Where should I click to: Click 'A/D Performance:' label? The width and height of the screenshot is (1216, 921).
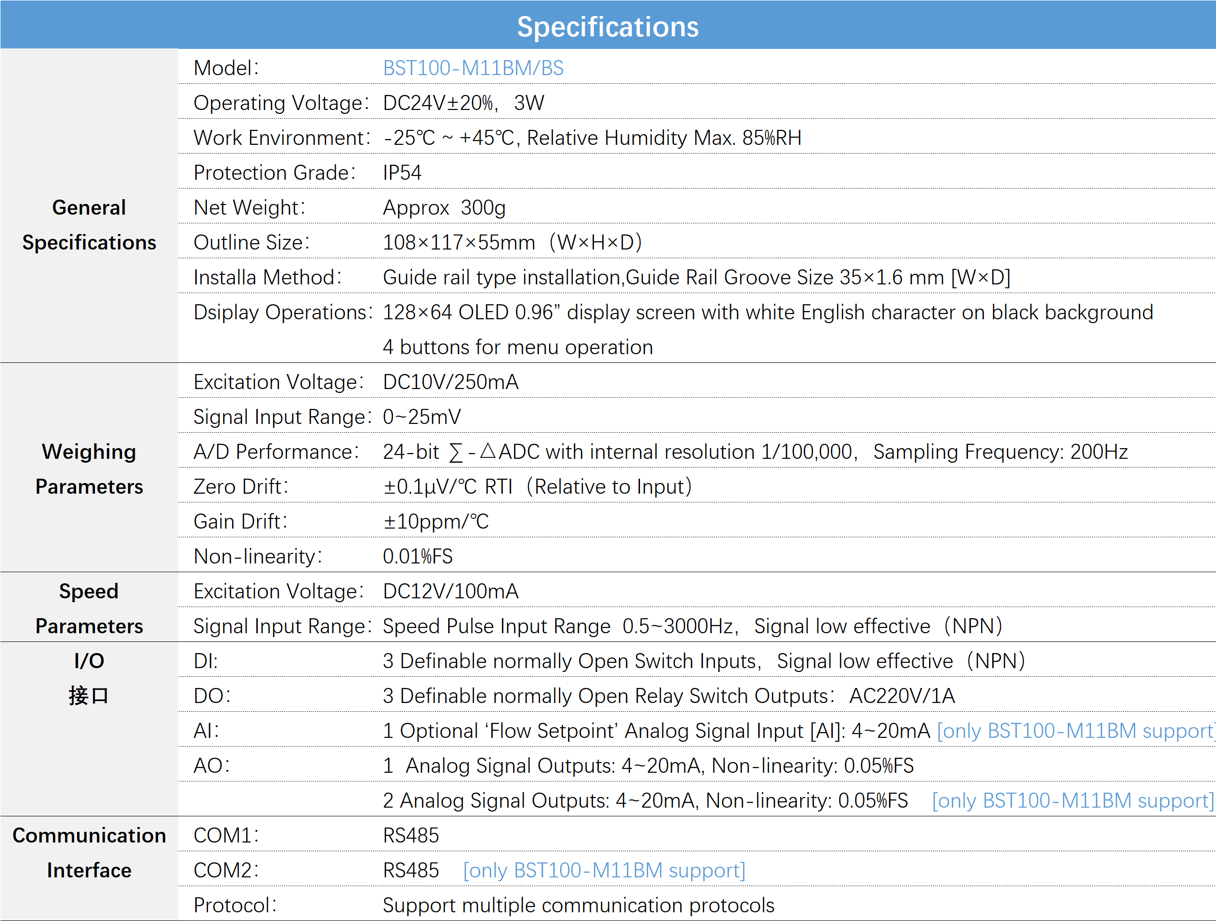(276, 452)
